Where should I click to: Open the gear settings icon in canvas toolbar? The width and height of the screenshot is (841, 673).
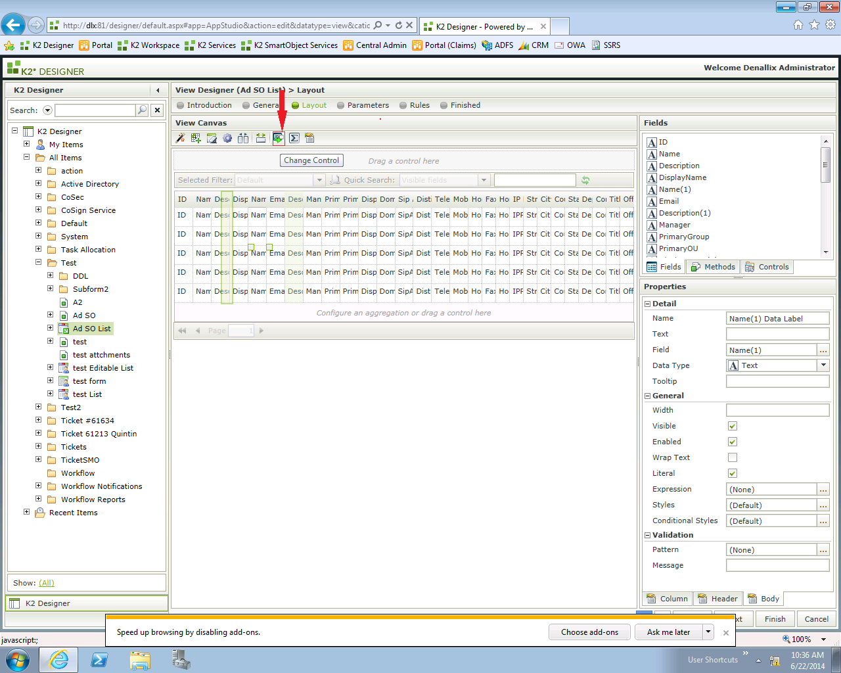coord(227,138)
